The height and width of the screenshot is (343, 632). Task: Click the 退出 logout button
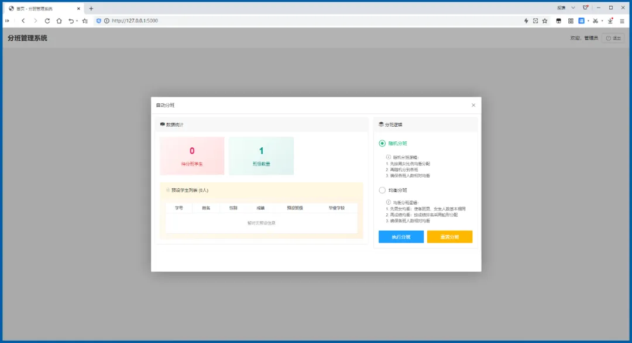tap(613, 38)
